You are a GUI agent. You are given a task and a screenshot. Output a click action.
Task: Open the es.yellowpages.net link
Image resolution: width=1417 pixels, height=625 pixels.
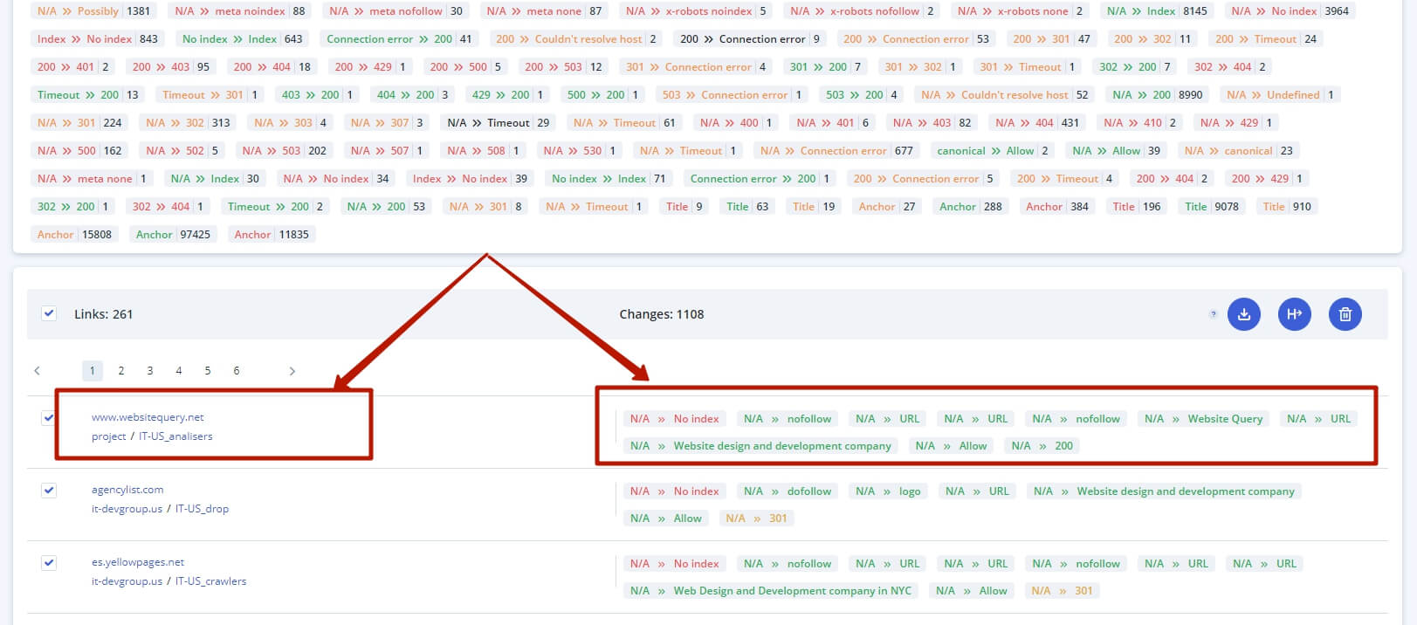[x=138, y=562]
